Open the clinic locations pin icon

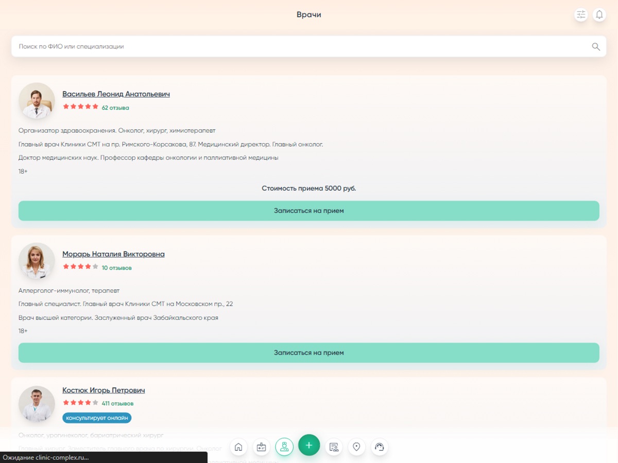tap(356, 447)
